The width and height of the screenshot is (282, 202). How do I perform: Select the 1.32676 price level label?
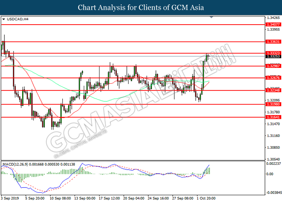[273, 78]
